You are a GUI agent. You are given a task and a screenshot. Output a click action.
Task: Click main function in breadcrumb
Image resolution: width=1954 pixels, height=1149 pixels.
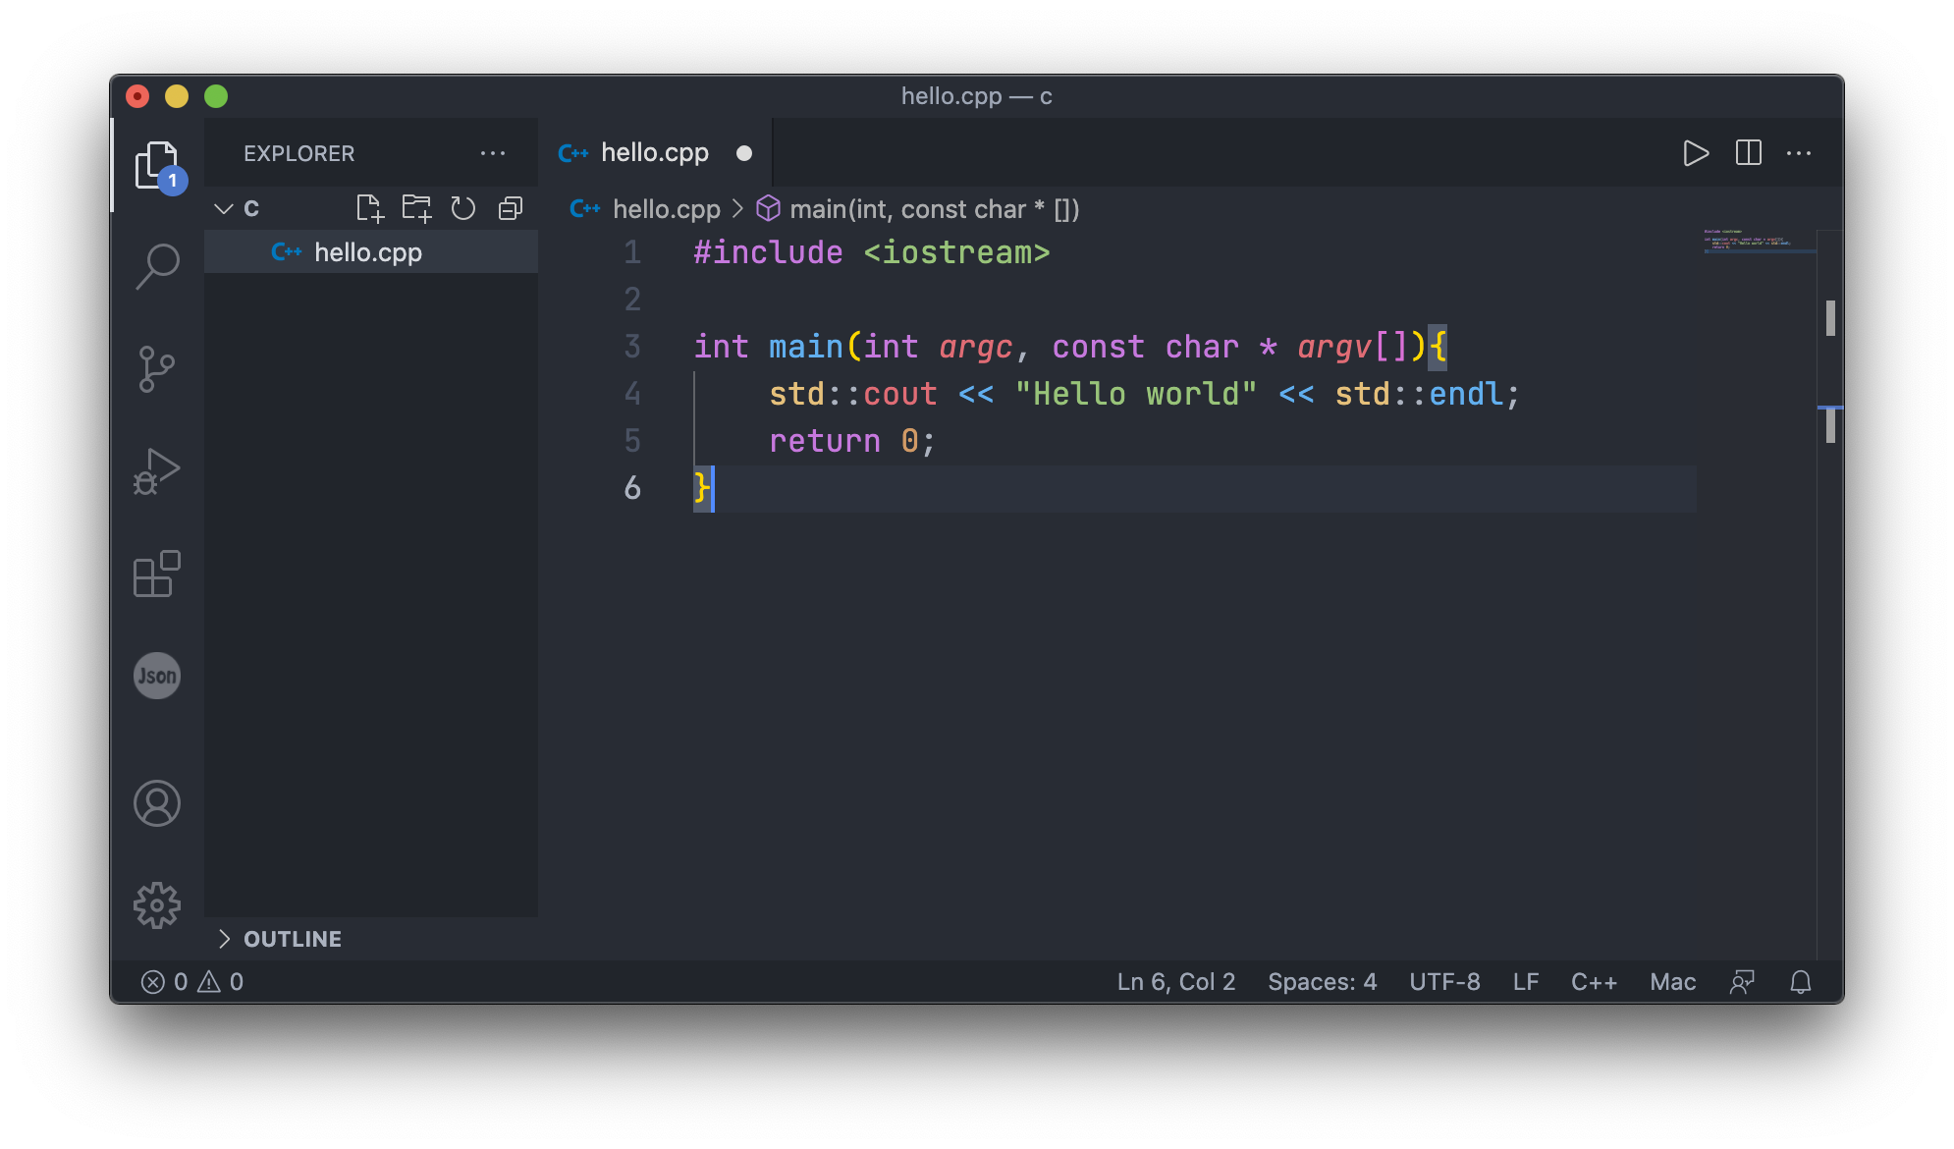click(x=933, y=209)
